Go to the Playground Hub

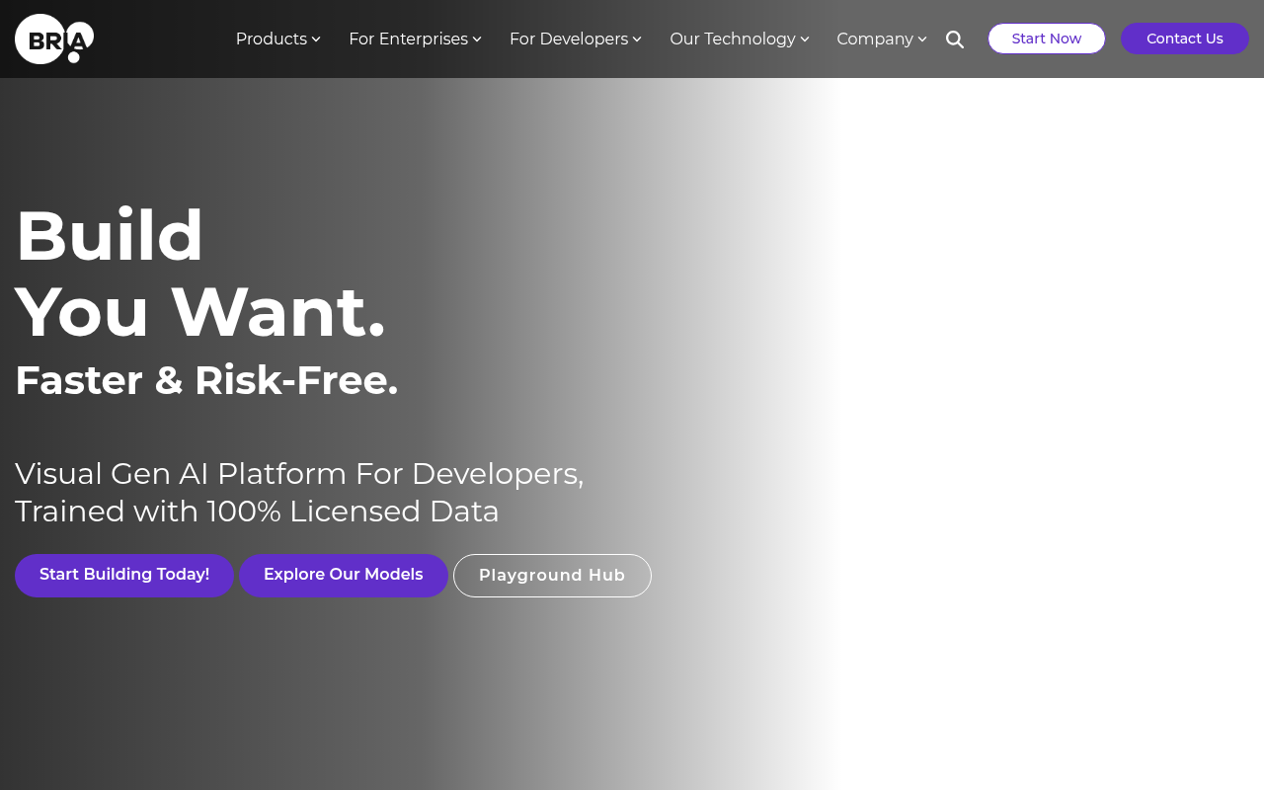(552, 576)
